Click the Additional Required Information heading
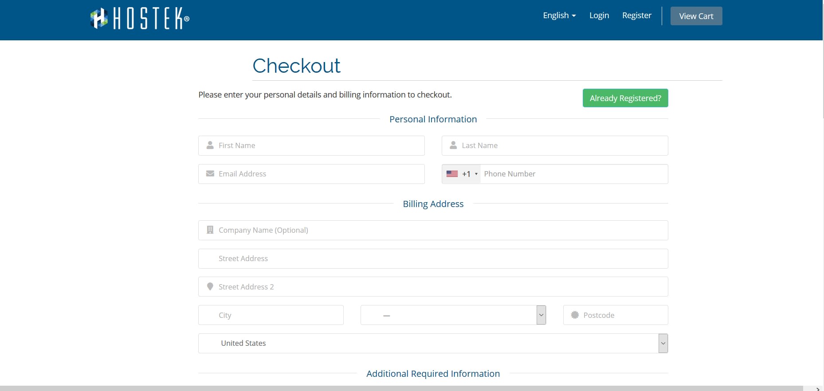The image size is (824, 391). [x=433, y=374]
